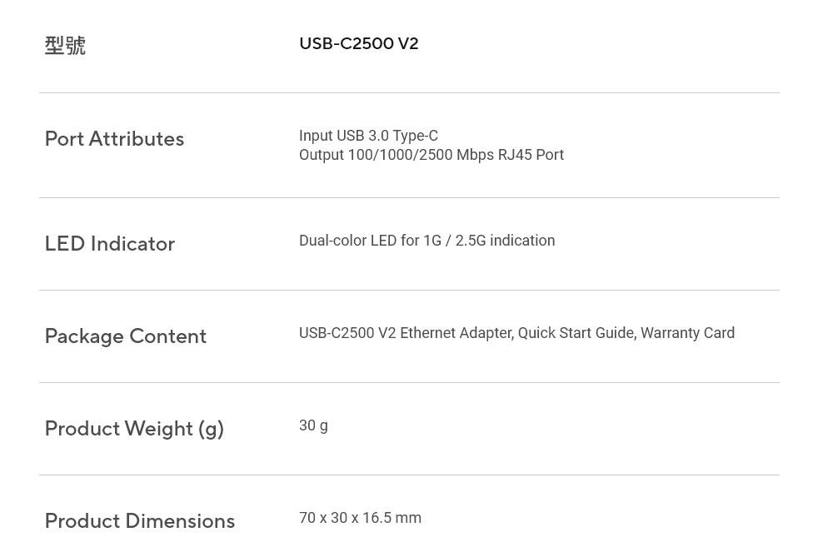The image size is (833, 547).
Task: Click the USB-C2500 V2 Ethernet Adapter text
Action: click(x=406, y=333)
